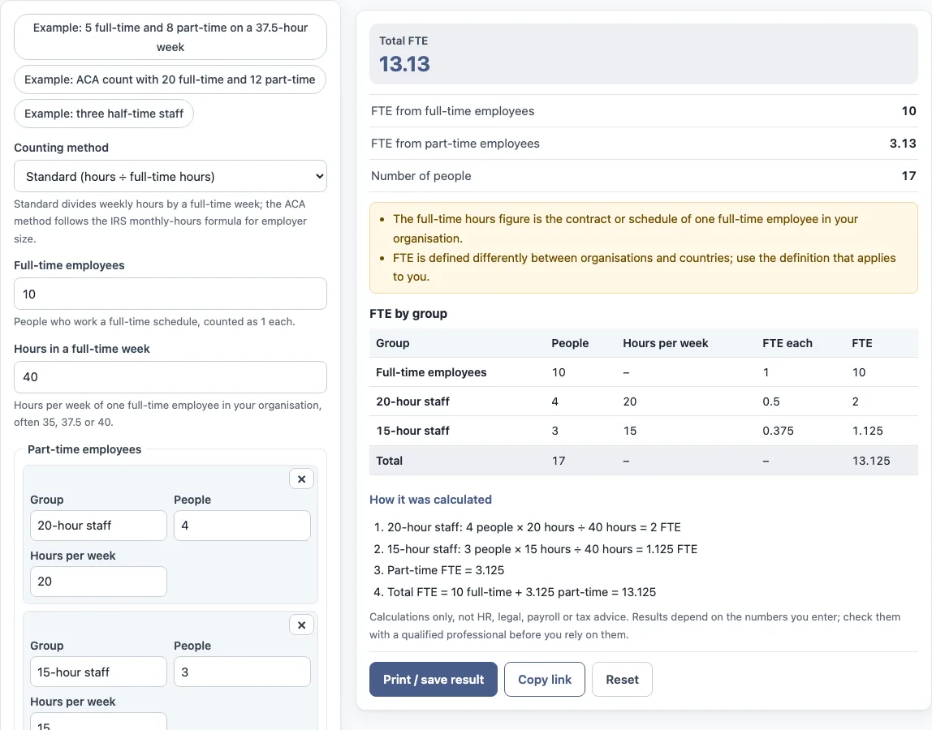Click the 'How it was calculated' heading
This screenshot has width=932, height=730.
(x=430, y=500)
